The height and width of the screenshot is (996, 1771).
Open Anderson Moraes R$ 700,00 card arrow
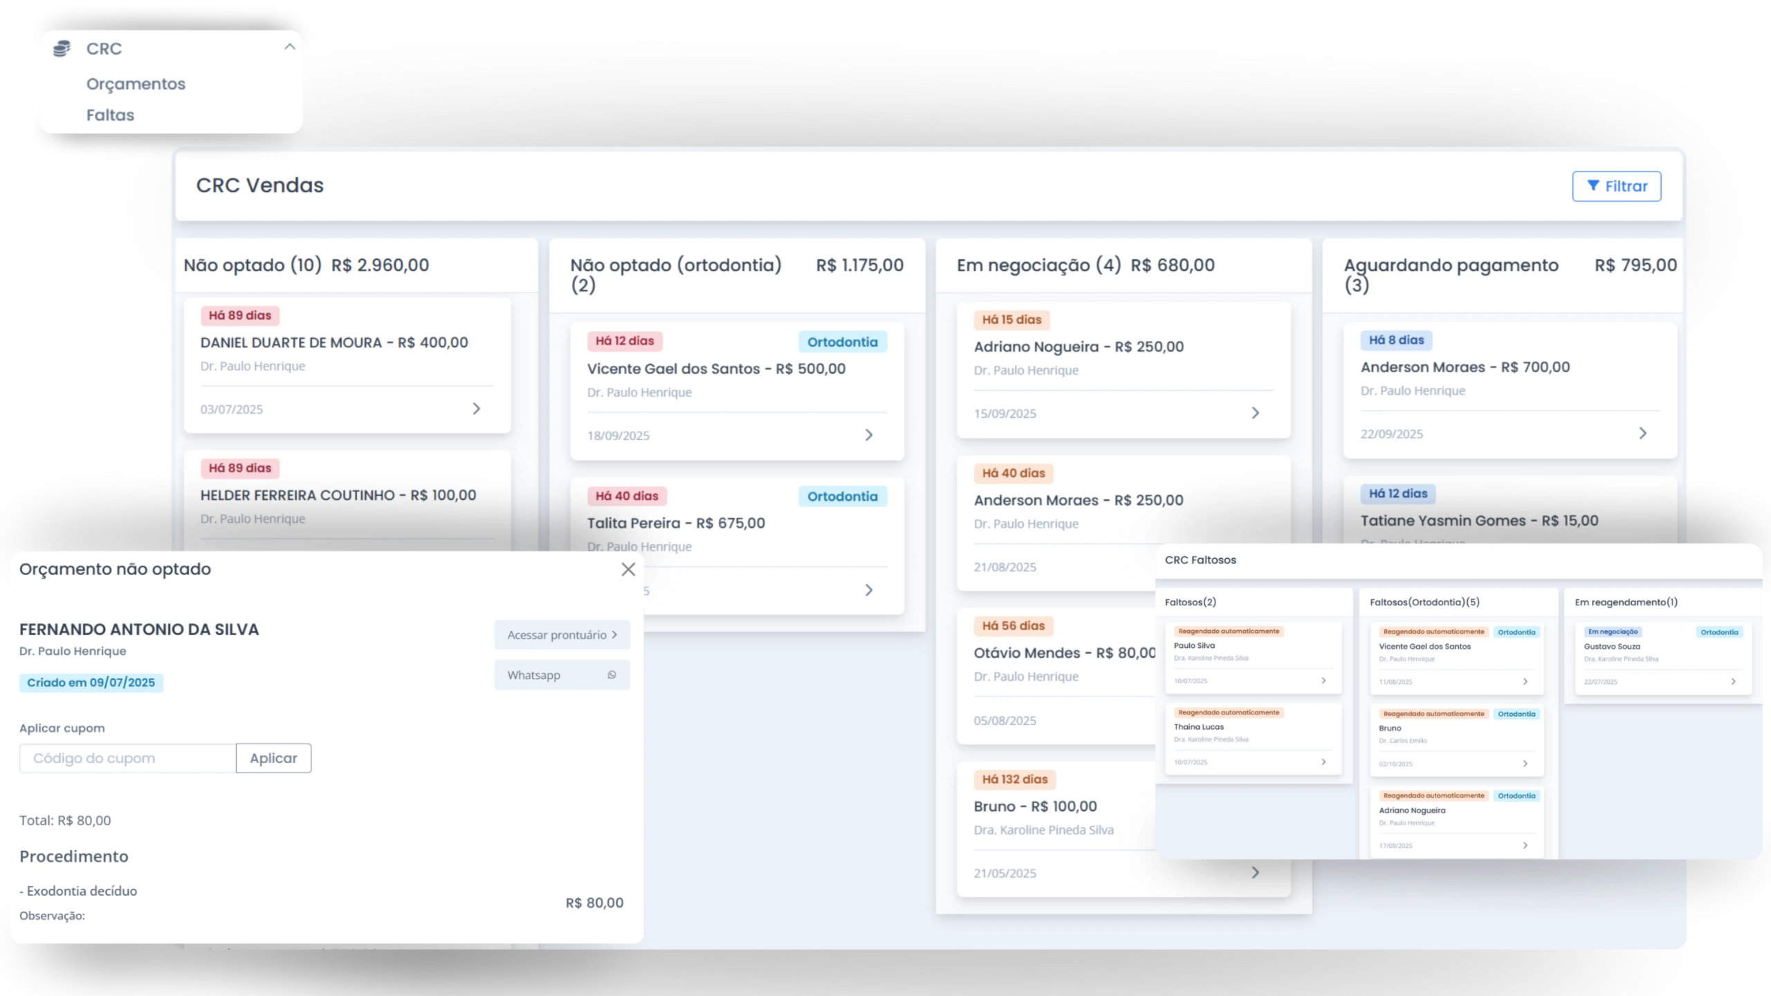(x=1642, y=434)
